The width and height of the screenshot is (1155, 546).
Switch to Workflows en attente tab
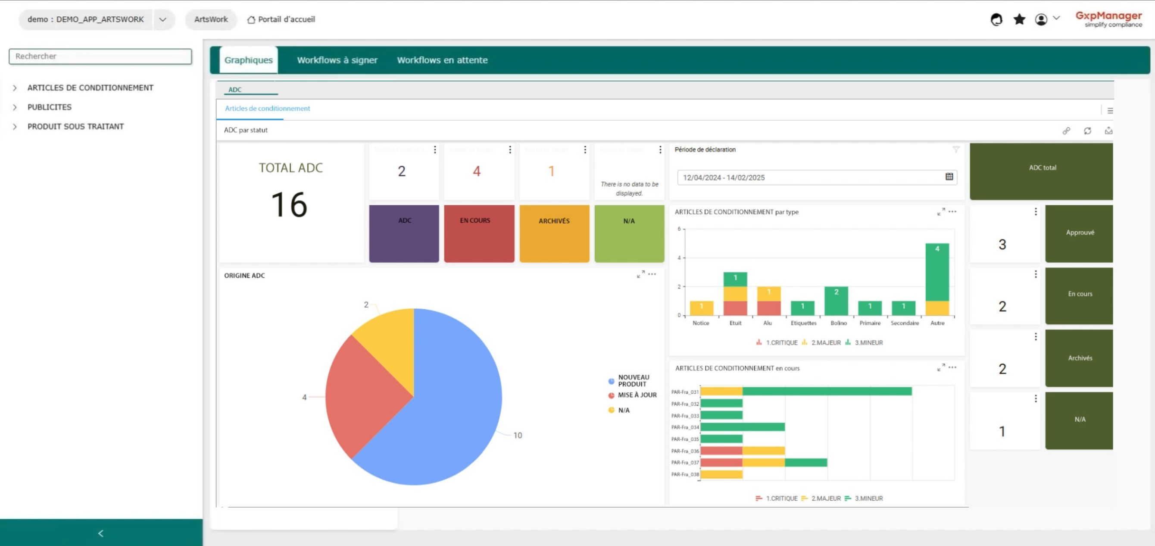point(442,60)
